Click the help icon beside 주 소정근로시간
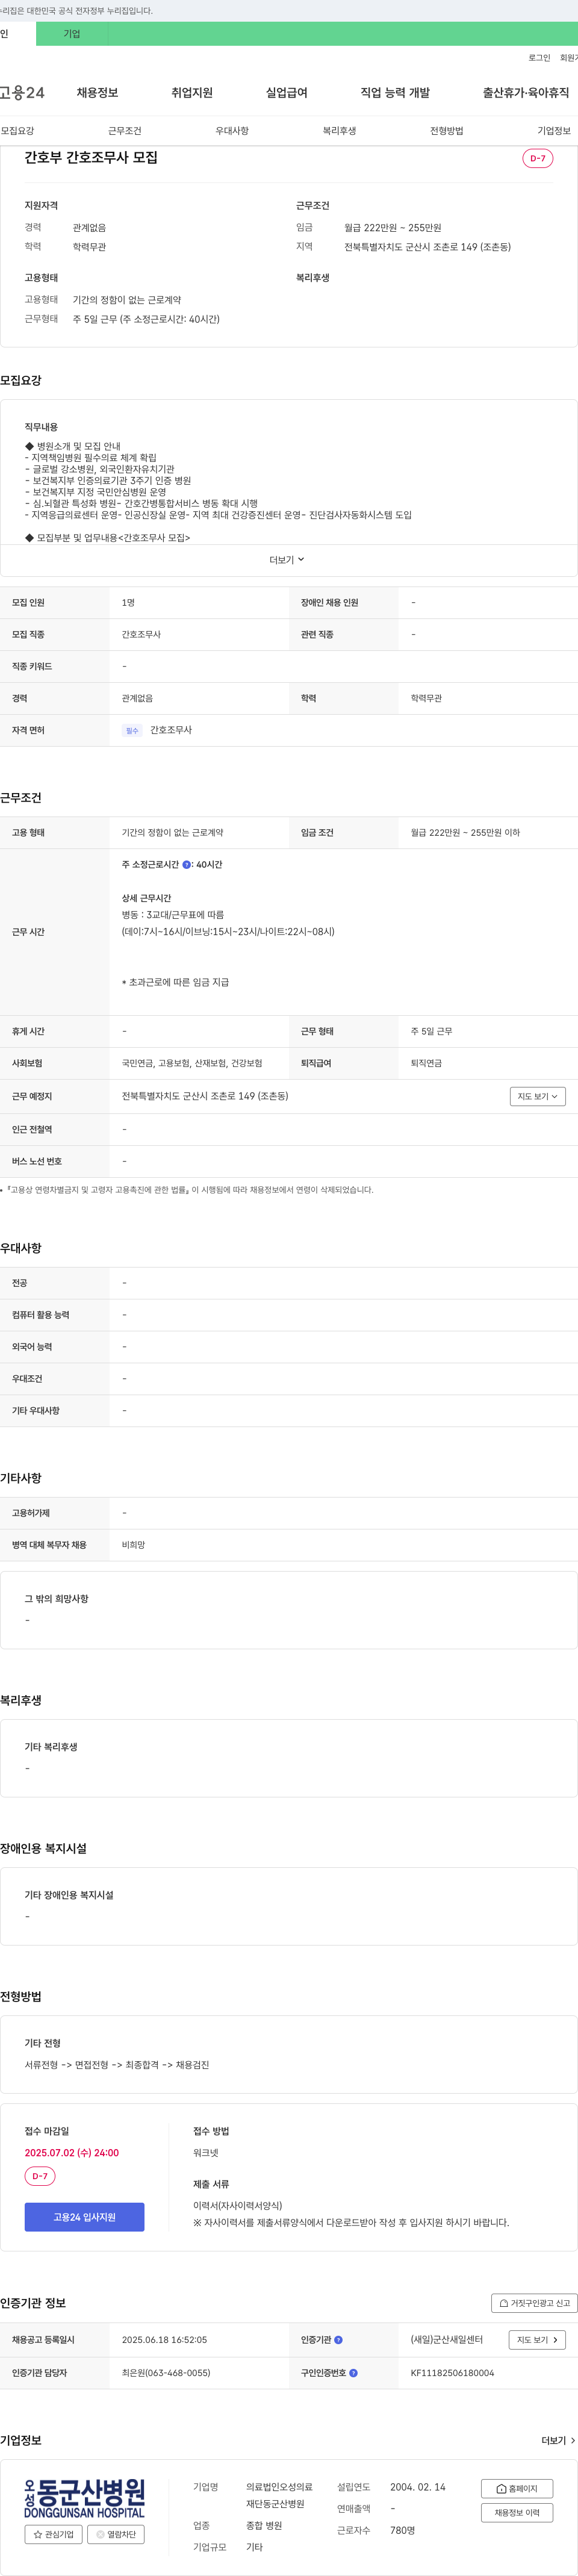The width and height of the screenshot is (578, 2576). click(x=187, y=865)
